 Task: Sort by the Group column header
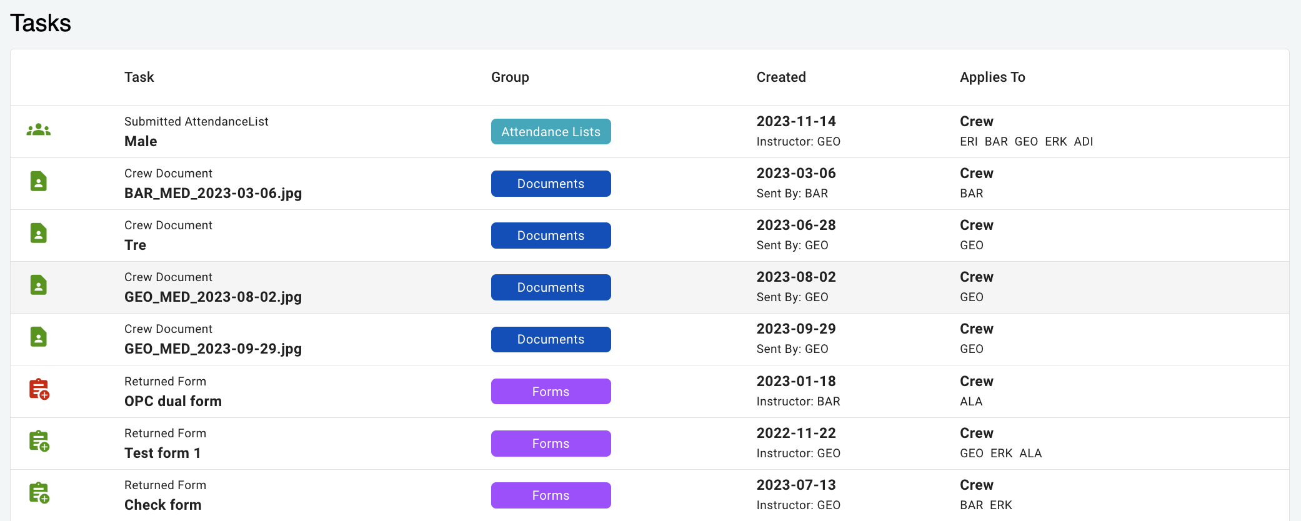coord(510,77)
